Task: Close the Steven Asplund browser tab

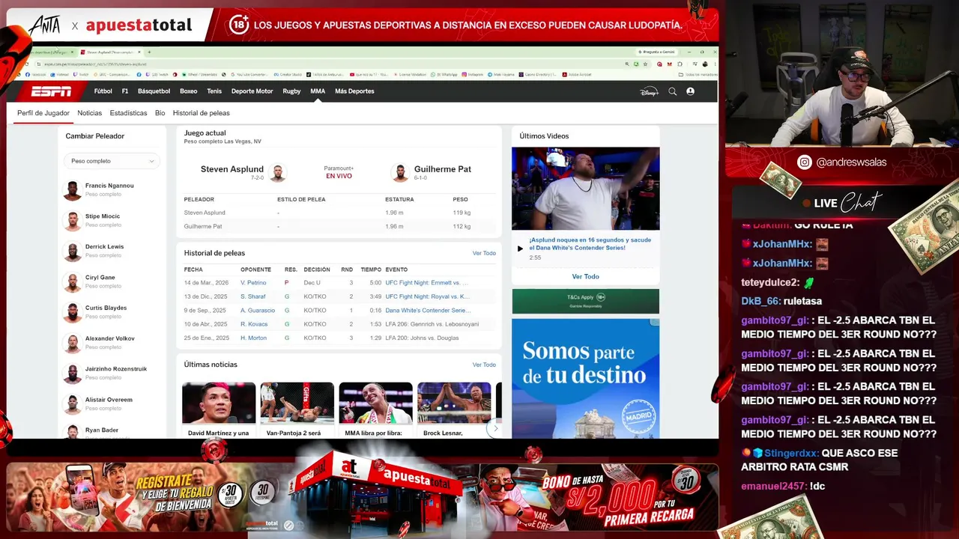Action: click(139, 52)
